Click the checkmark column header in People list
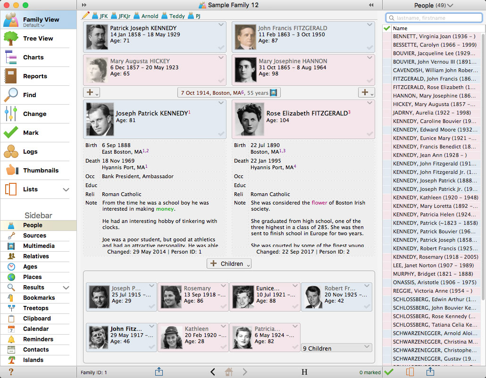 387,29
